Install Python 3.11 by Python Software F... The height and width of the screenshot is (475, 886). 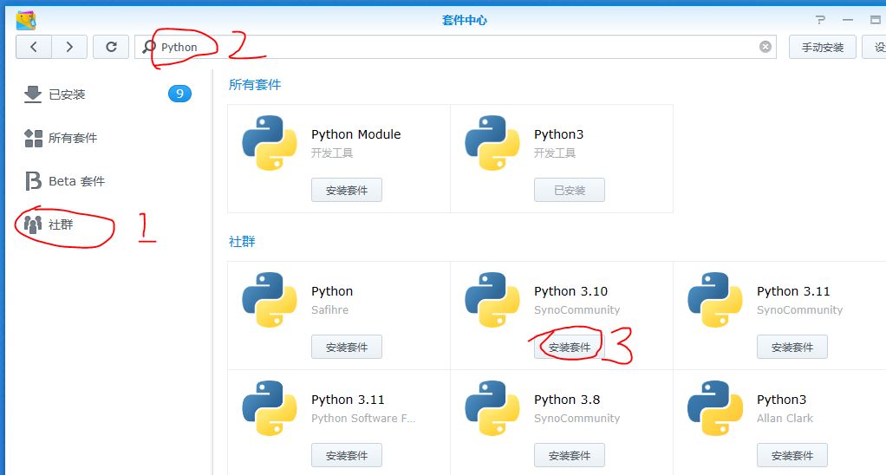[347, 455]
